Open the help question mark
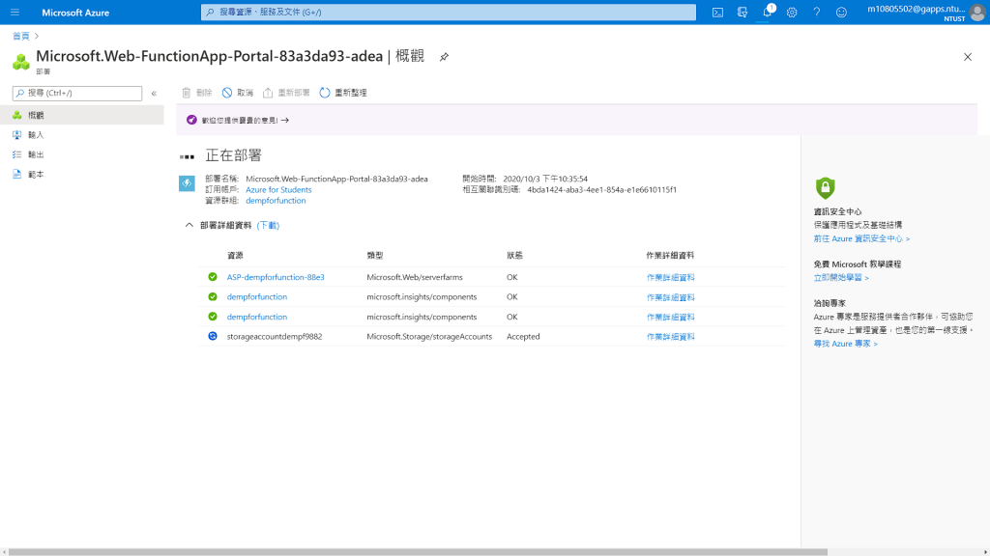Screen dimensions: 990x556 pos(816,12)
